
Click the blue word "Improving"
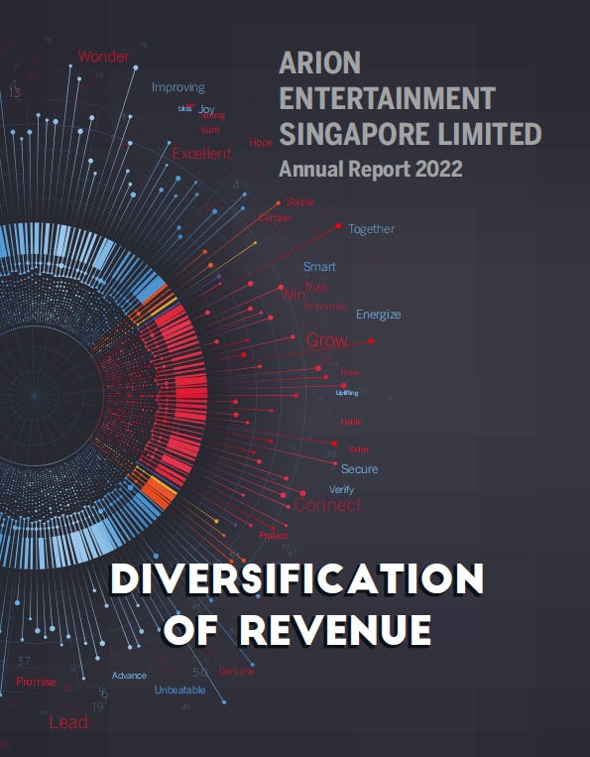pos(178,87)
